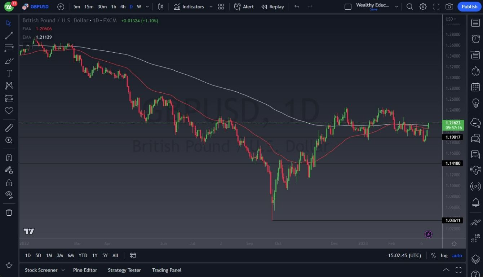The height and width of the screenshot is (277, 483).
Task: Switch to the Pine Editor tab
Action: [85, 270]
